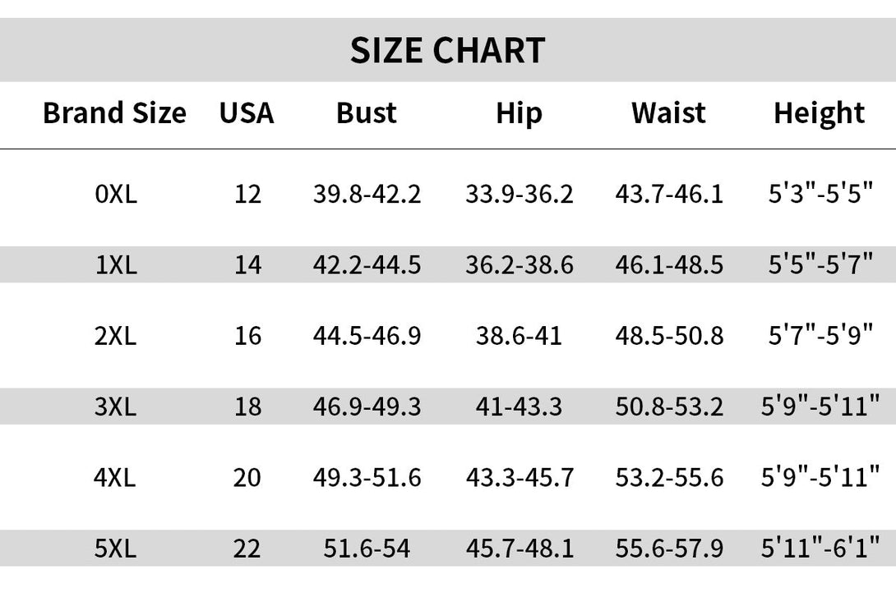Click the 3XL row label
The image size is (896, 597).
115,406
